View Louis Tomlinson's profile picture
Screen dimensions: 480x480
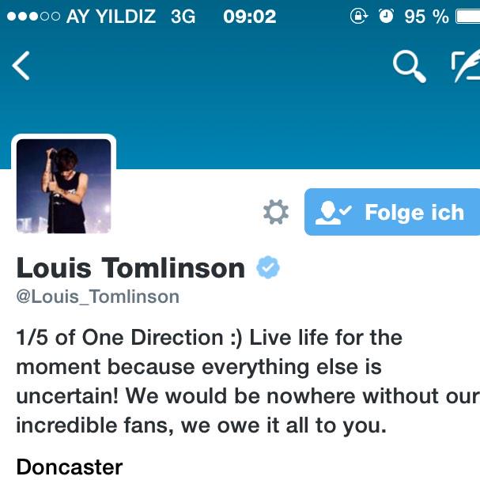pyautogui.click(x=64, y=186)
